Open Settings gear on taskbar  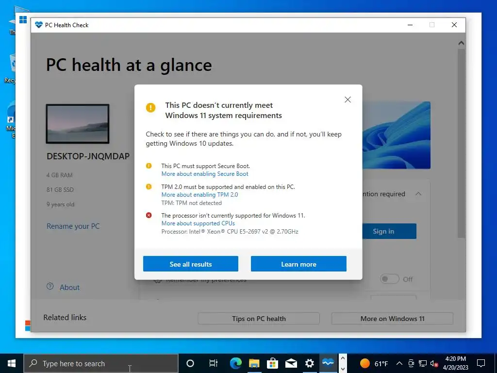click(x=309, y=363)
